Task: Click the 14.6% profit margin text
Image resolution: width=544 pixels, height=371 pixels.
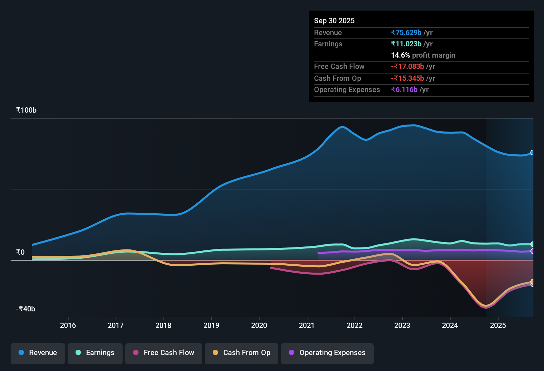Action: click(423, 55)
